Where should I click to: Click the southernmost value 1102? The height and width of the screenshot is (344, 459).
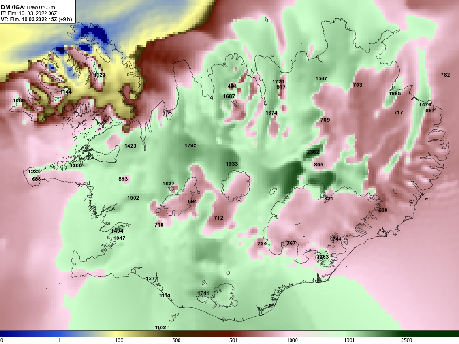[160, 327]
